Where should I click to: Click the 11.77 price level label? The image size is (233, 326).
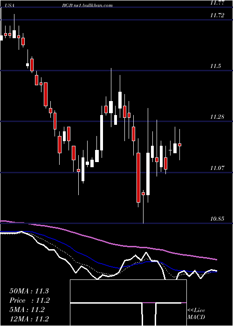tap(217, 3)
